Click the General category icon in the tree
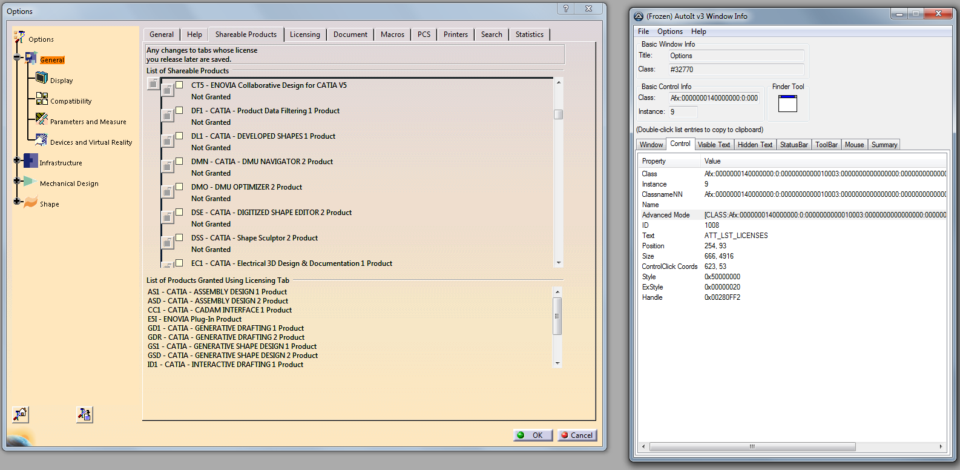The height and width of the screenshot is (470, 960). coord(31,59)
